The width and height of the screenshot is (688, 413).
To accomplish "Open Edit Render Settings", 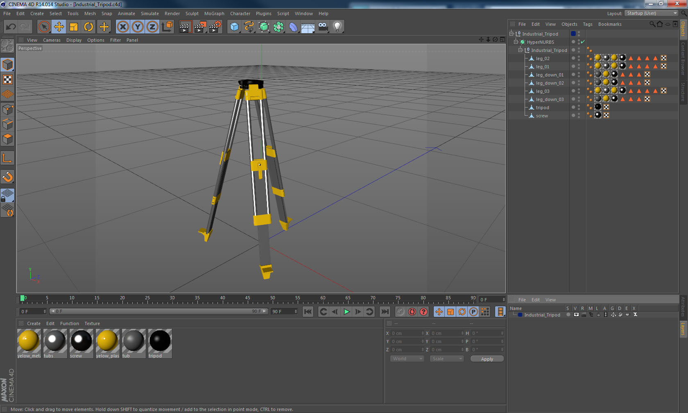I will (215, 27).
